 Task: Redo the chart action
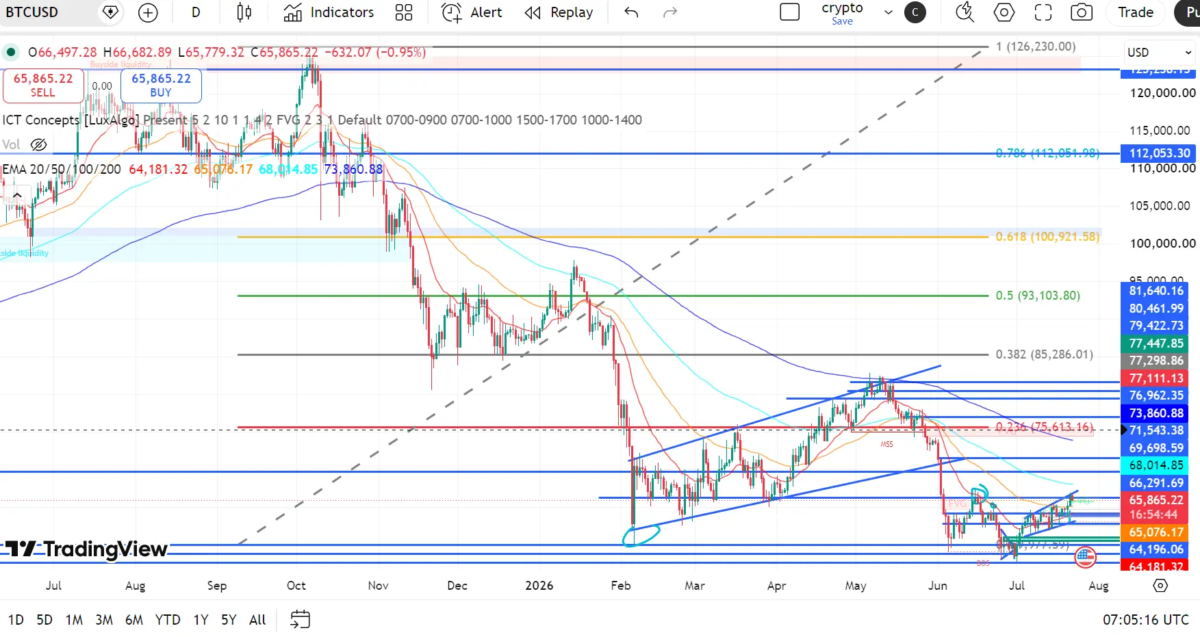point(670,12)
